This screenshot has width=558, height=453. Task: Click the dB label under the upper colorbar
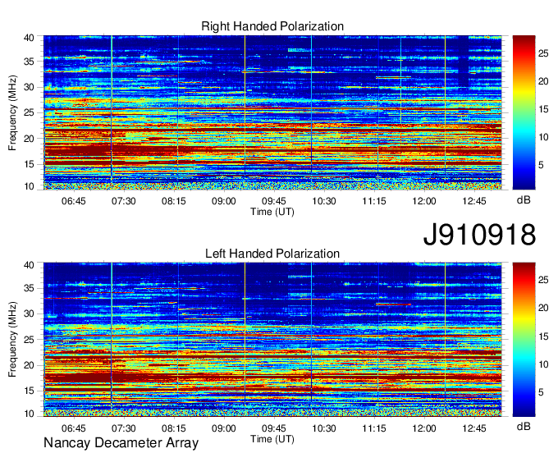tap(524, 200)
